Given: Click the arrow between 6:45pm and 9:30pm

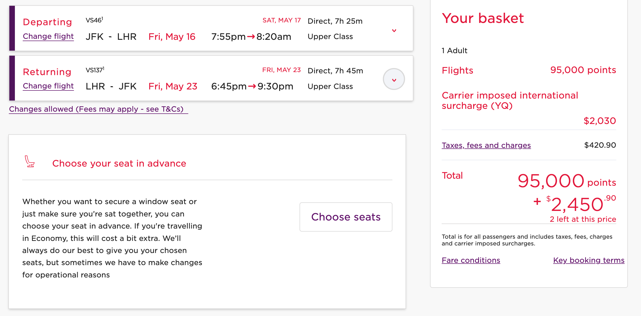Looking at the screenshot, I should pyautogui.click(x=252, y=86).
